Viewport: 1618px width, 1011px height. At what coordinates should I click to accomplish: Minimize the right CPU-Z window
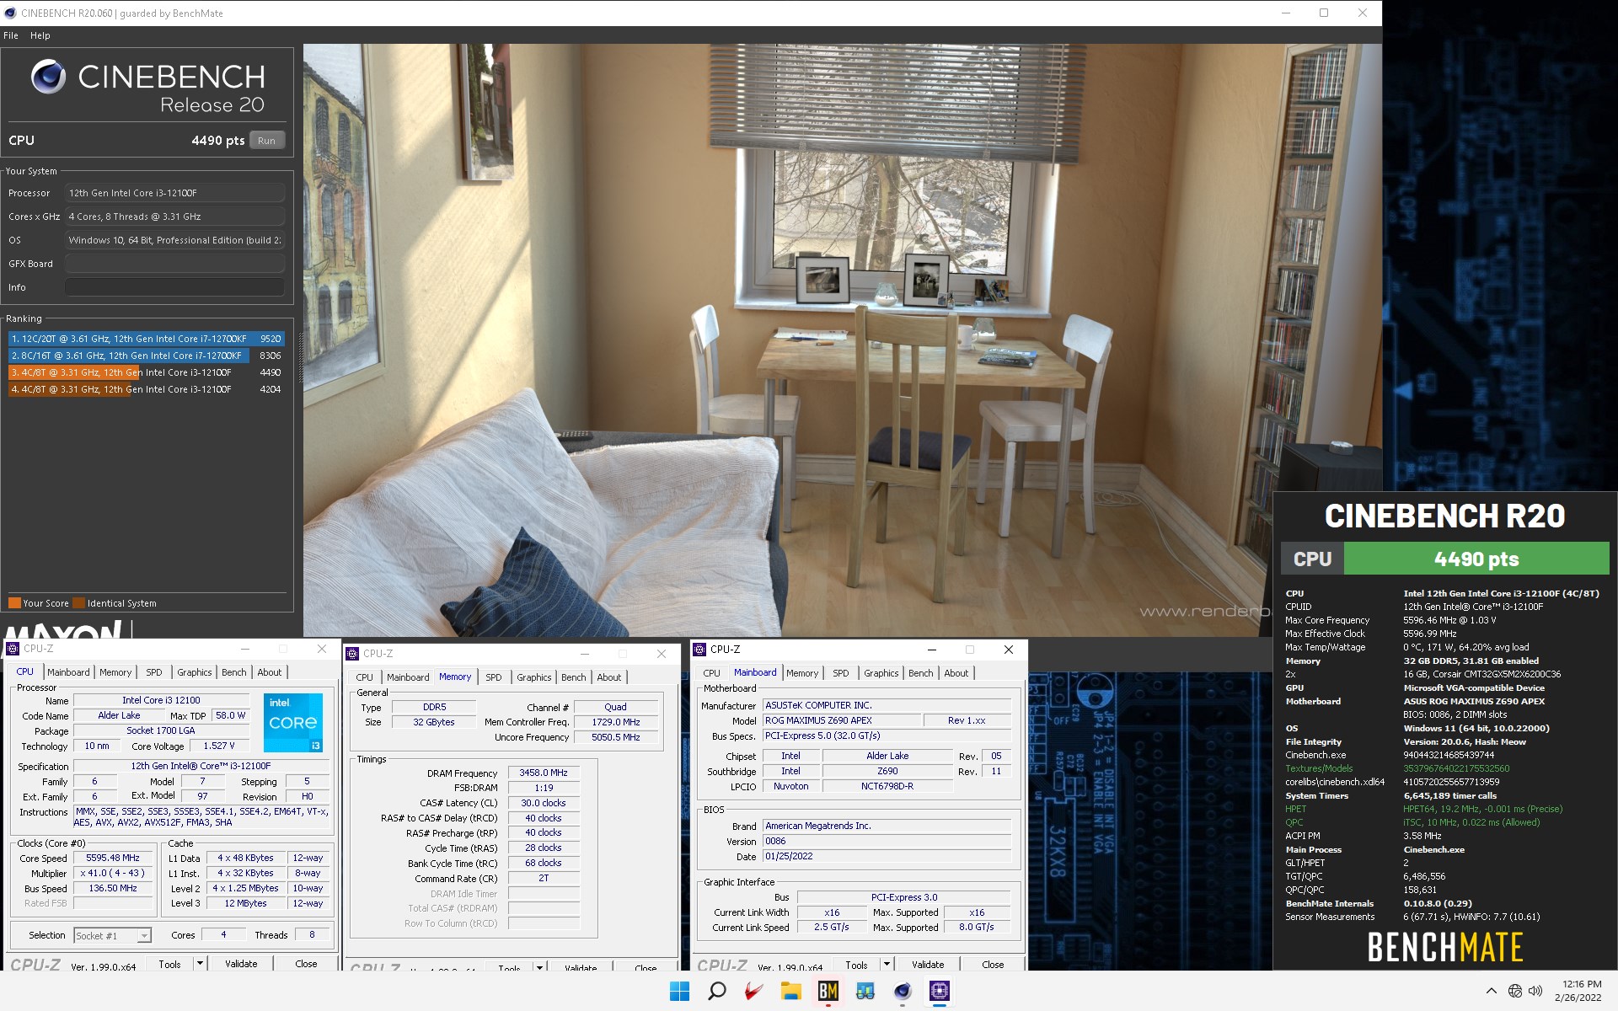[x=932, y=650]
